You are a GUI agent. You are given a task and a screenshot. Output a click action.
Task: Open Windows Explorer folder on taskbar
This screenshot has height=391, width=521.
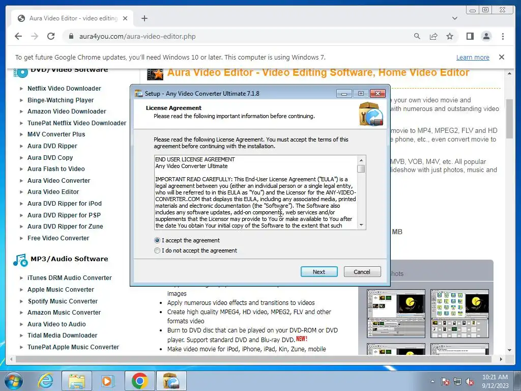pos(76,381)
